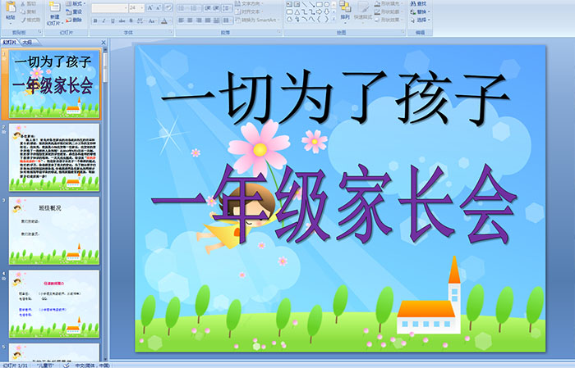Viewport: 575px width, 368px height.
Task: Toggle Justify text alignment
Action: pos(208,20)
